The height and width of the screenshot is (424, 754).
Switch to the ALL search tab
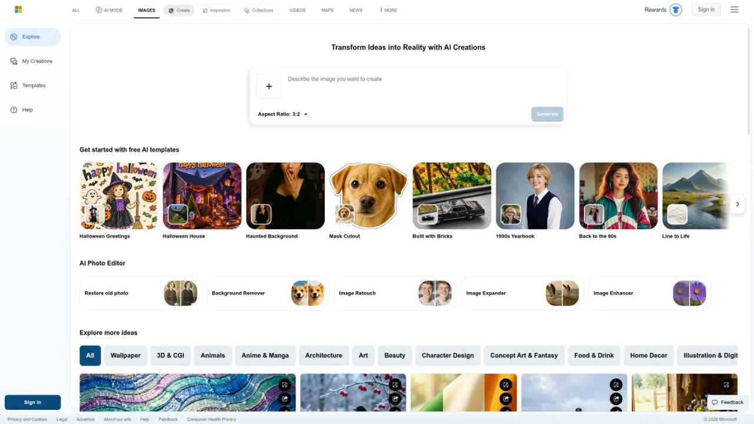[x=76, y=10]
